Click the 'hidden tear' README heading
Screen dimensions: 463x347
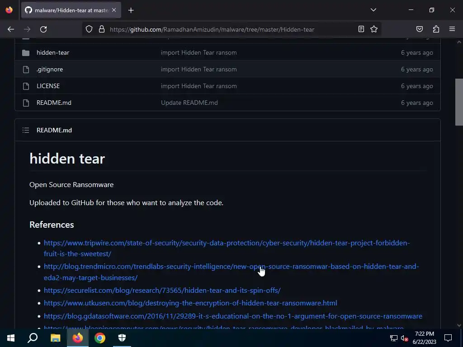click(67, 159)
